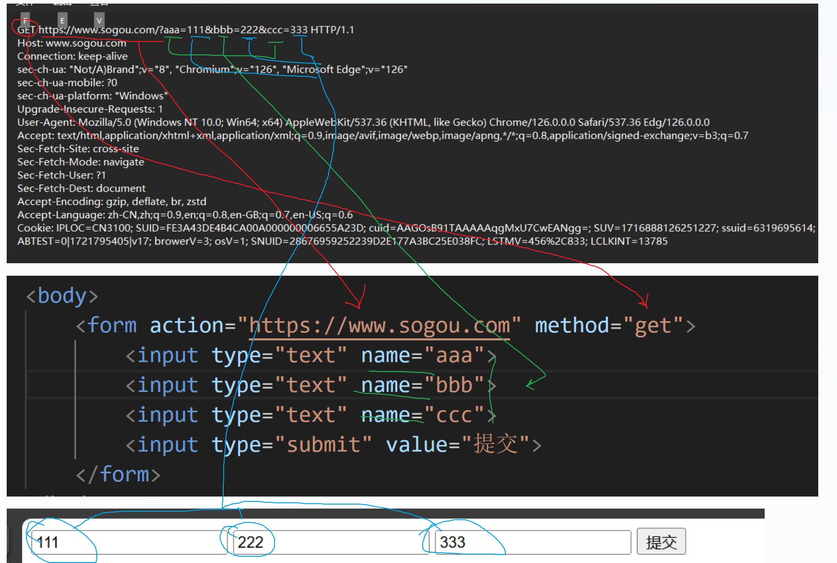Click the name="ccc" input code line
The height and width of the screenshot is (563, 837).
coord(311,415)
